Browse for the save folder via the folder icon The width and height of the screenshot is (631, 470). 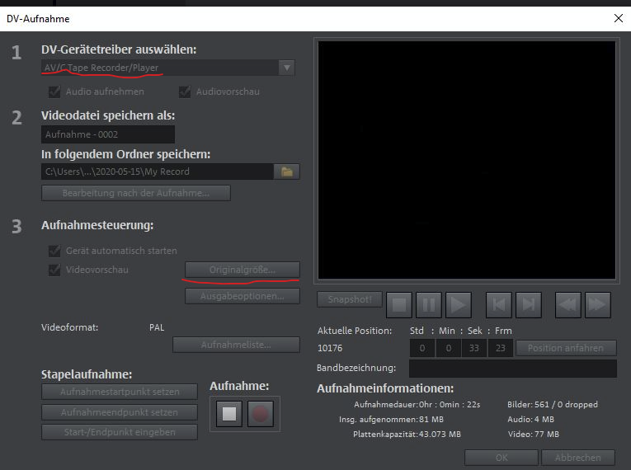(287, 172)
